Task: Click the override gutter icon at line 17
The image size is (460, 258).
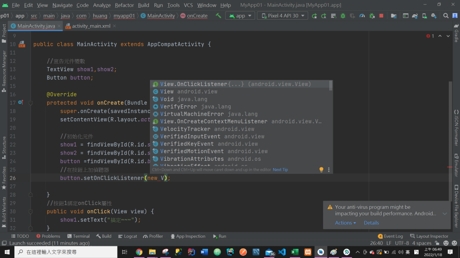Action: (x=21, y=103)
